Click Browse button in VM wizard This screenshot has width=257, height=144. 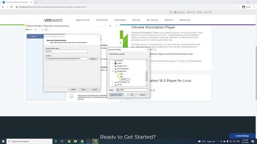[94, 59]
